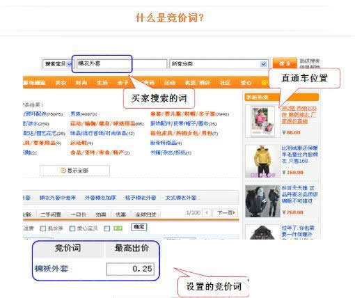Image resolution: width=355 pixels, height=298 pixels.
Task: Click the orange 搜索 button
Action: (x=285, y=63)
